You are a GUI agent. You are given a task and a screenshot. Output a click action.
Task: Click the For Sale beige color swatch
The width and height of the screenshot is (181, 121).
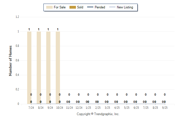[49, 7]
